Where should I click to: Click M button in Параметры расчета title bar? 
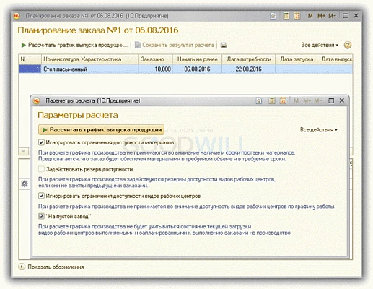[x=296, y=100]
